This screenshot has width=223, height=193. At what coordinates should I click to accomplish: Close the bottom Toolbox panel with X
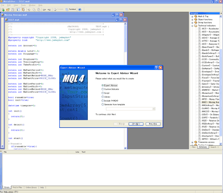(x=1, y=151)
